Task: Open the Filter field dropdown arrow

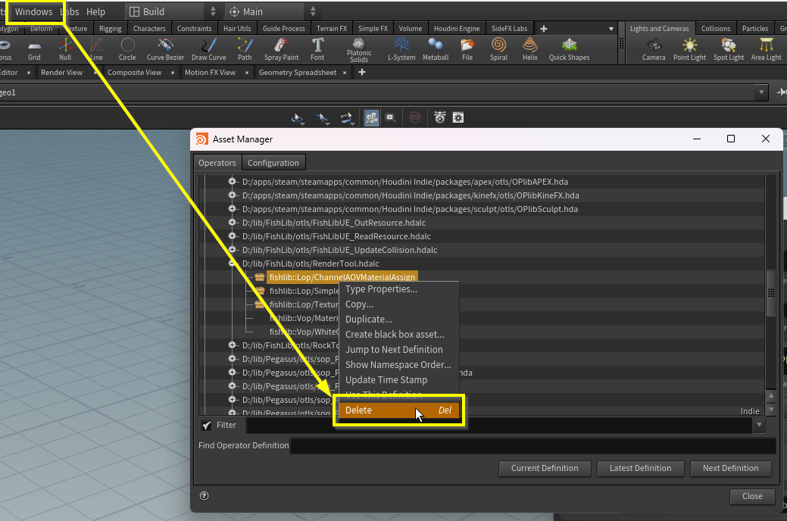Action: (x=759, y=425)
